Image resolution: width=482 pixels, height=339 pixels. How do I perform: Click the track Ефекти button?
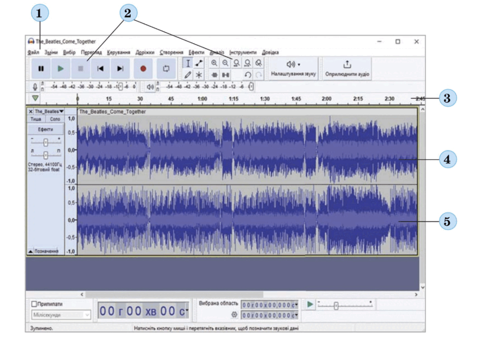pos(46,129)
